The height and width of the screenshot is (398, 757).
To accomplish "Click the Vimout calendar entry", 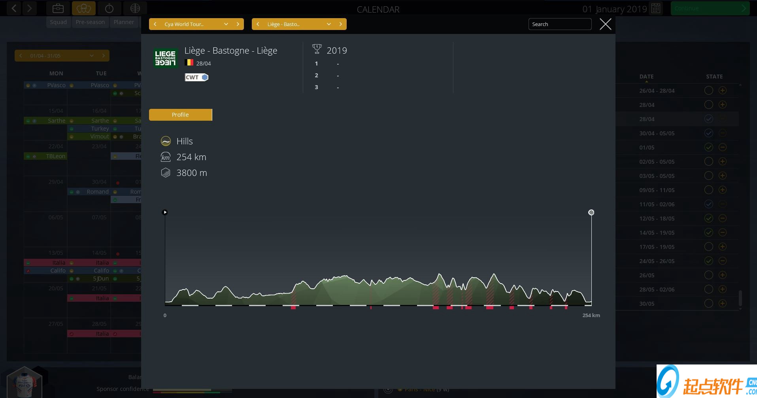I will click(x=89, y=136).
